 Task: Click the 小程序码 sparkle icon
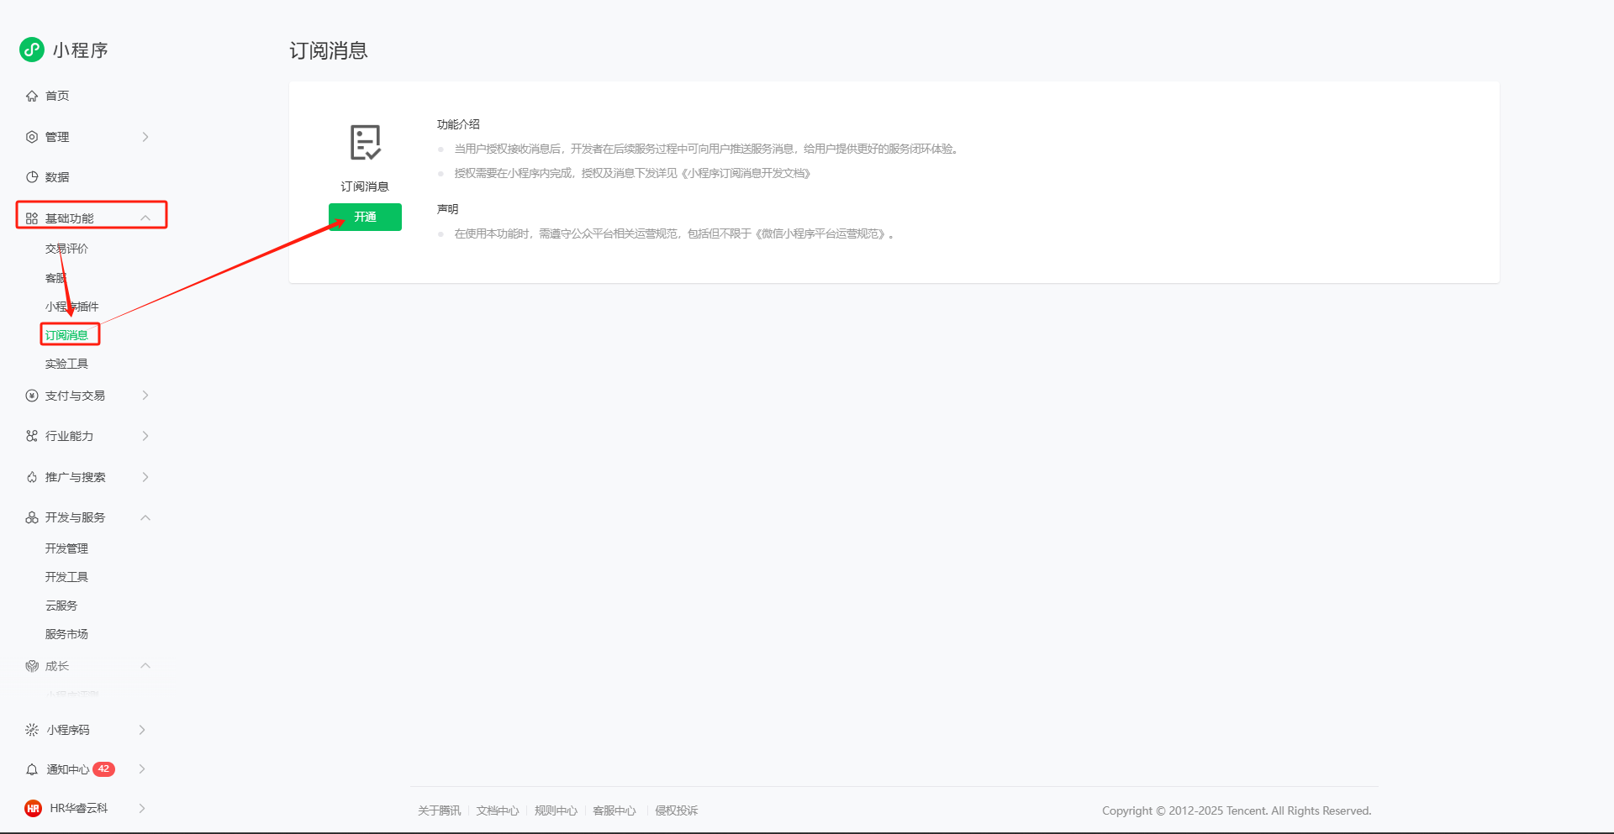pos(32,730)
